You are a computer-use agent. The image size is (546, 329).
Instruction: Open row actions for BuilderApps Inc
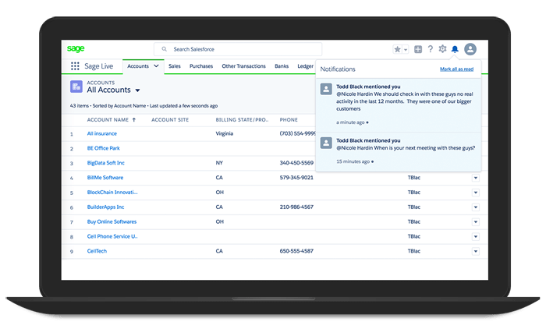point(476,207)
